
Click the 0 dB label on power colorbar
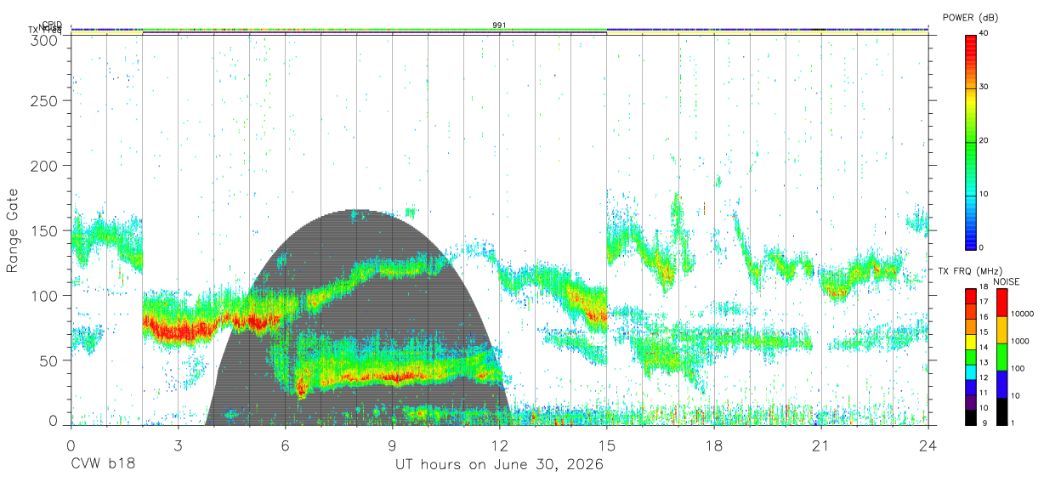pos(982,247)
